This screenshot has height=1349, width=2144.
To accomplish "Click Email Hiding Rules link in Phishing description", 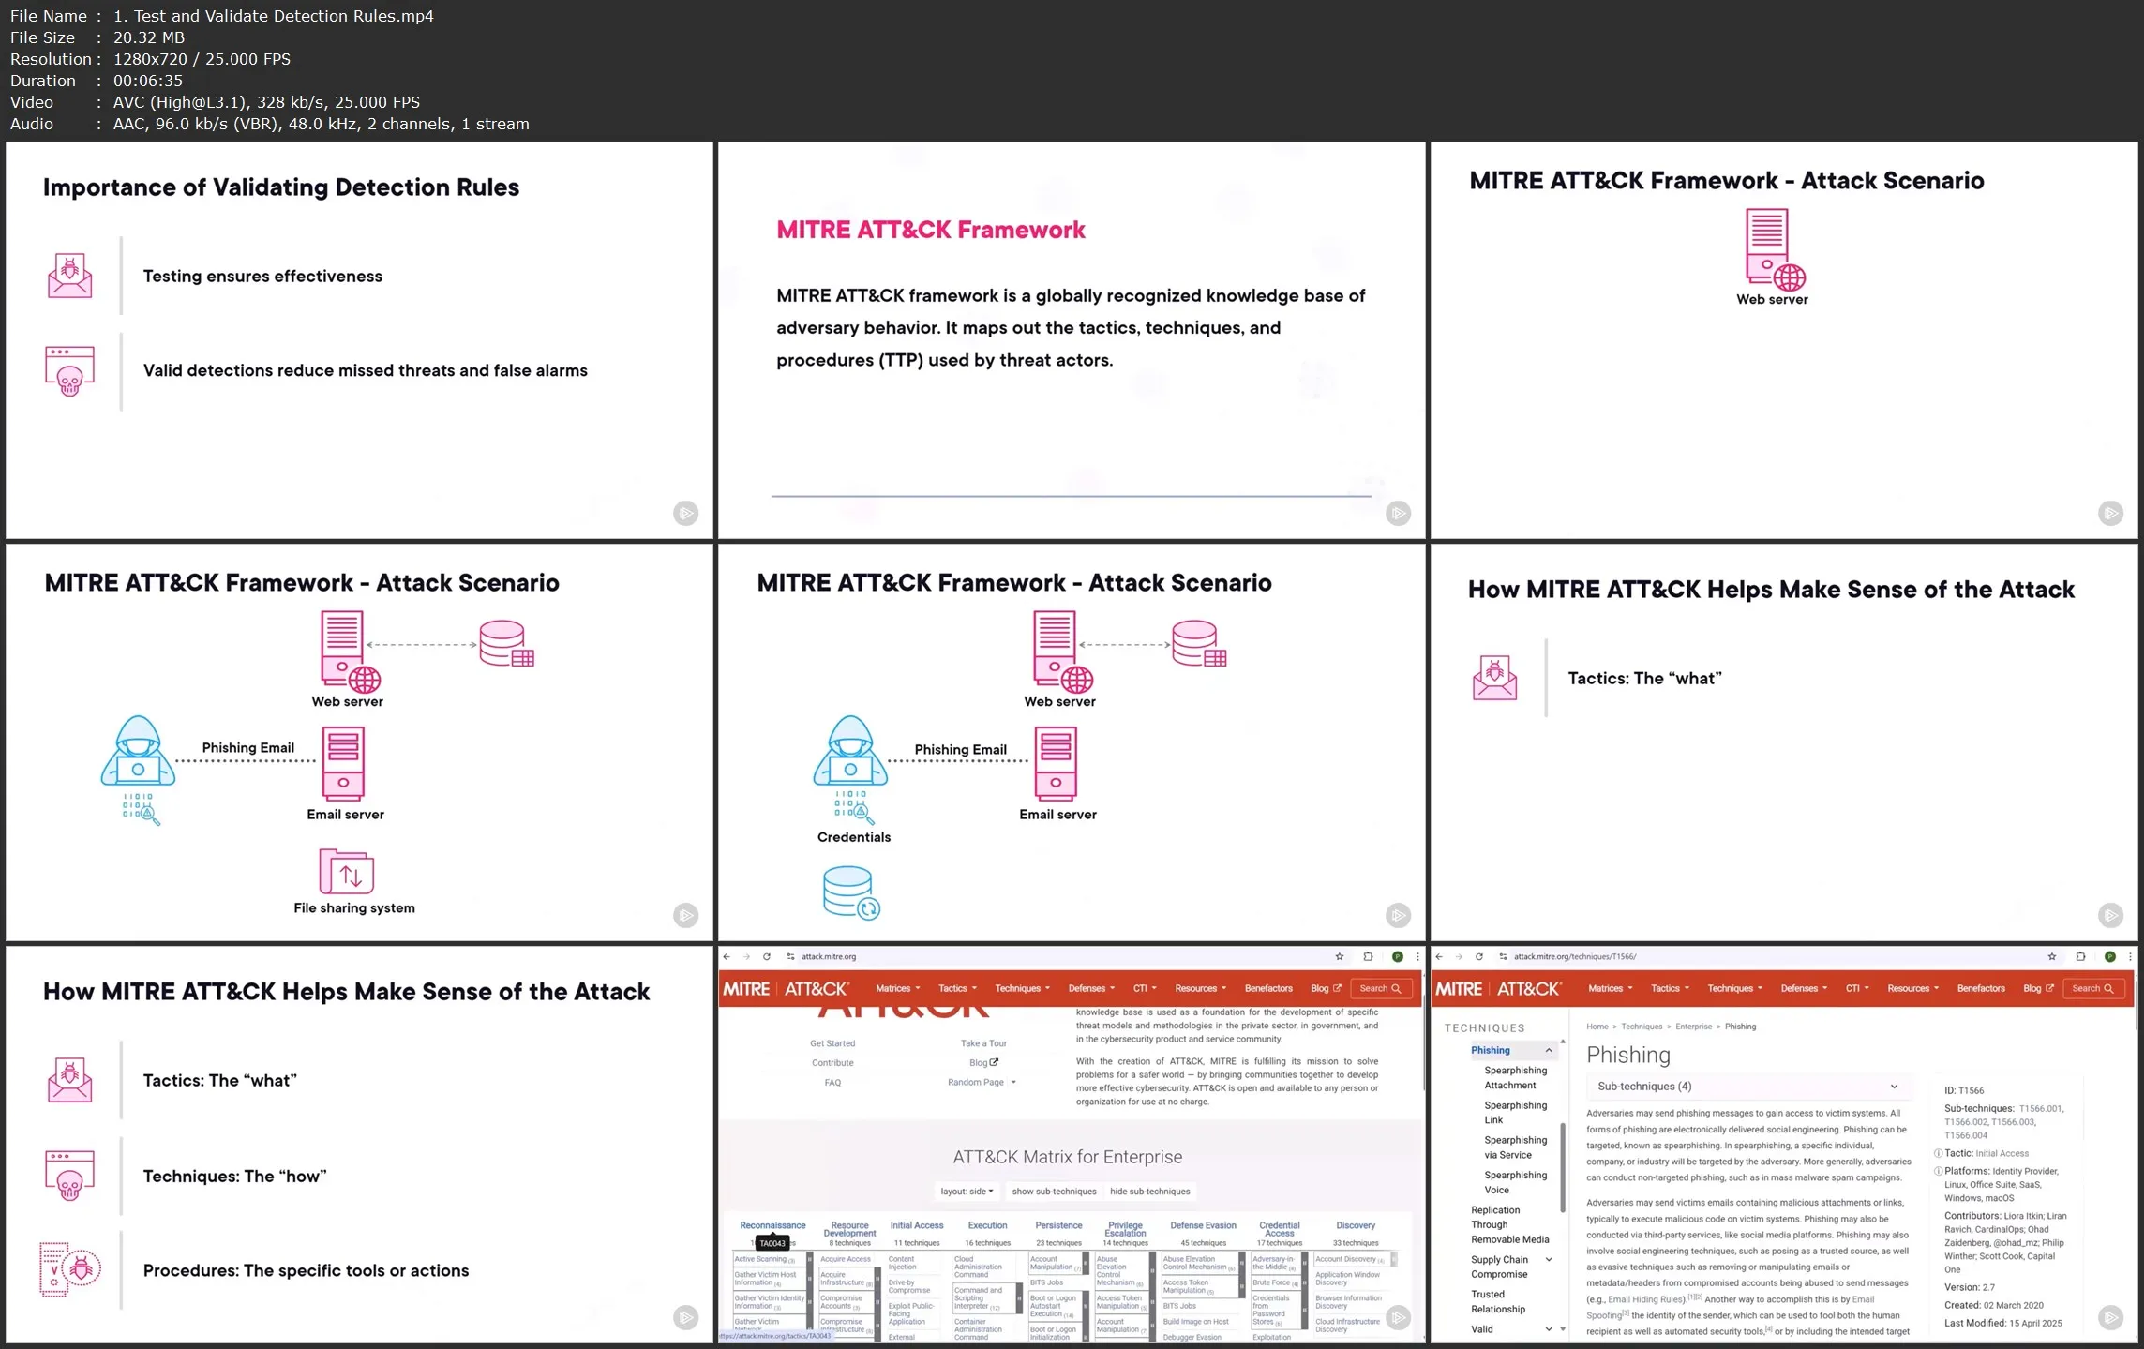I will [1645, 1299].
